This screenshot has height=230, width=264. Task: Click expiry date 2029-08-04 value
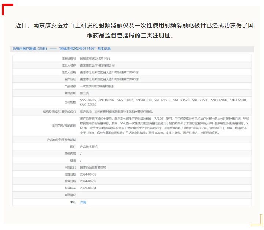(88, 188)
